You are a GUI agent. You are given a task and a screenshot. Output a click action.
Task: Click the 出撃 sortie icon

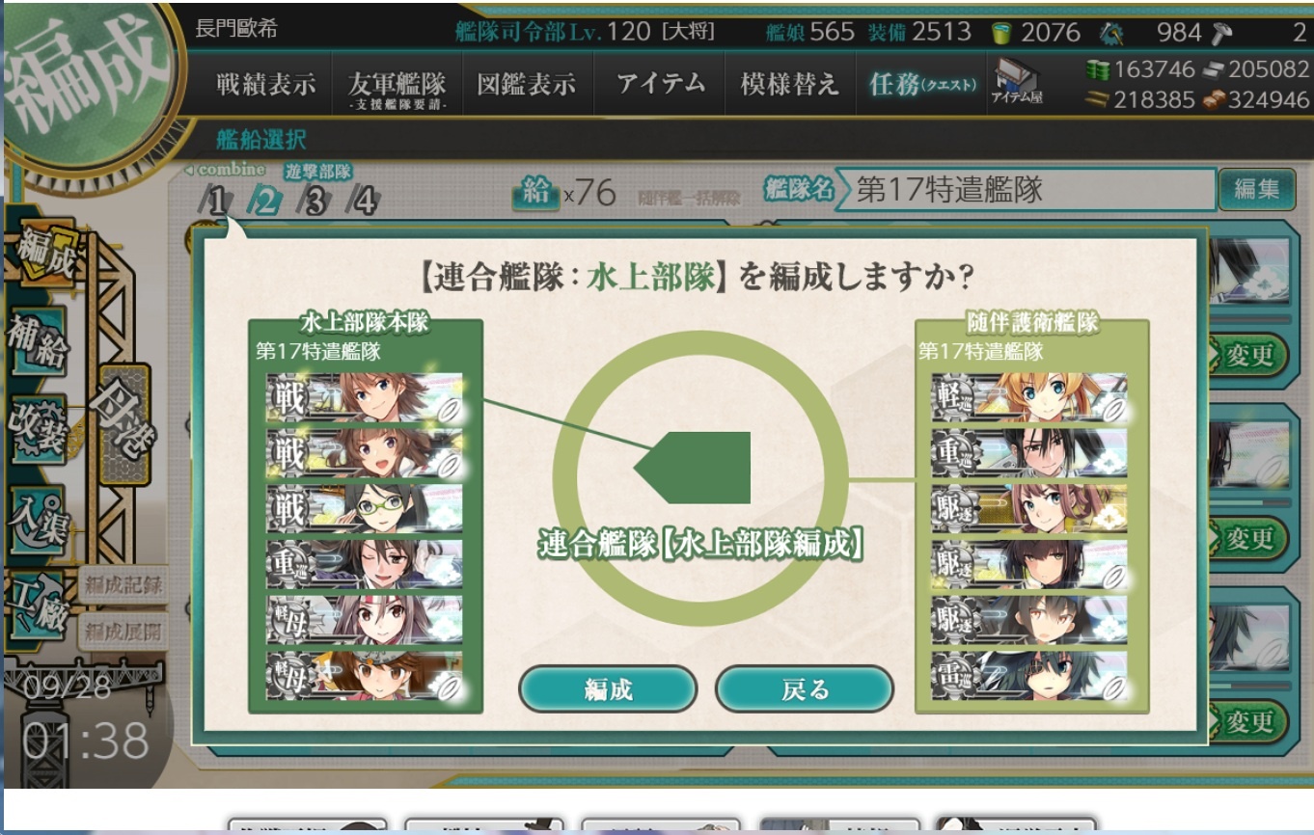[123, 424]
